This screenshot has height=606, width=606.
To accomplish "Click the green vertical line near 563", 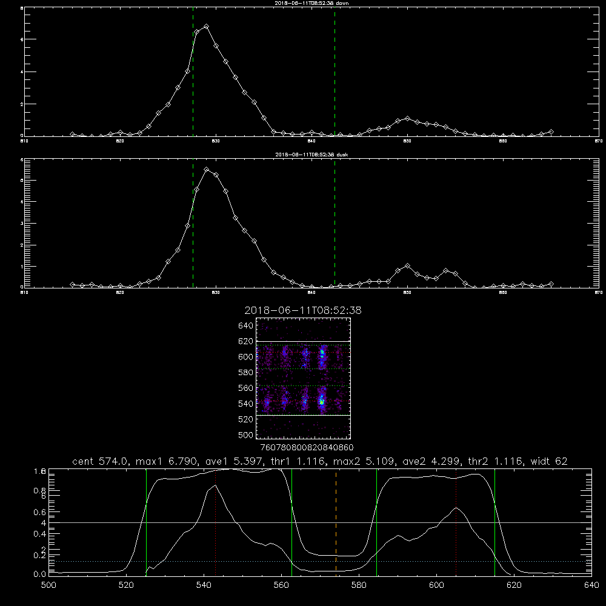I will (292, 522).
